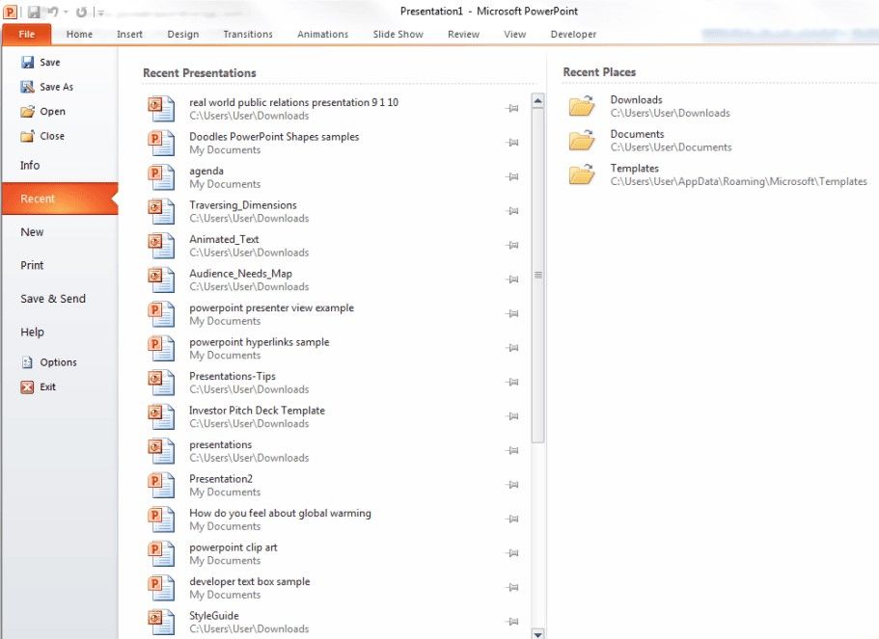Click scroll down arrow of recent list
This screenshot has width=879, height=639.
coord(537,634)
